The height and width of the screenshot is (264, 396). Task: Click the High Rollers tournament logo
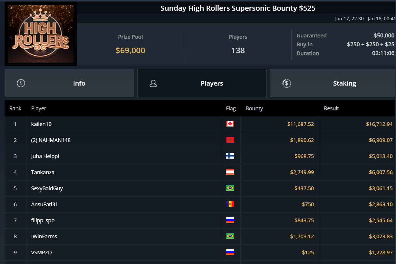[41, 34]
